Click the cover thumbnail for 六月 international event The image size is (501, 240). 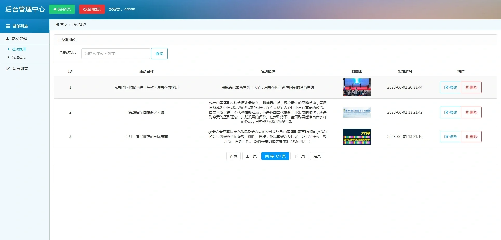click(x=356, y=136)
